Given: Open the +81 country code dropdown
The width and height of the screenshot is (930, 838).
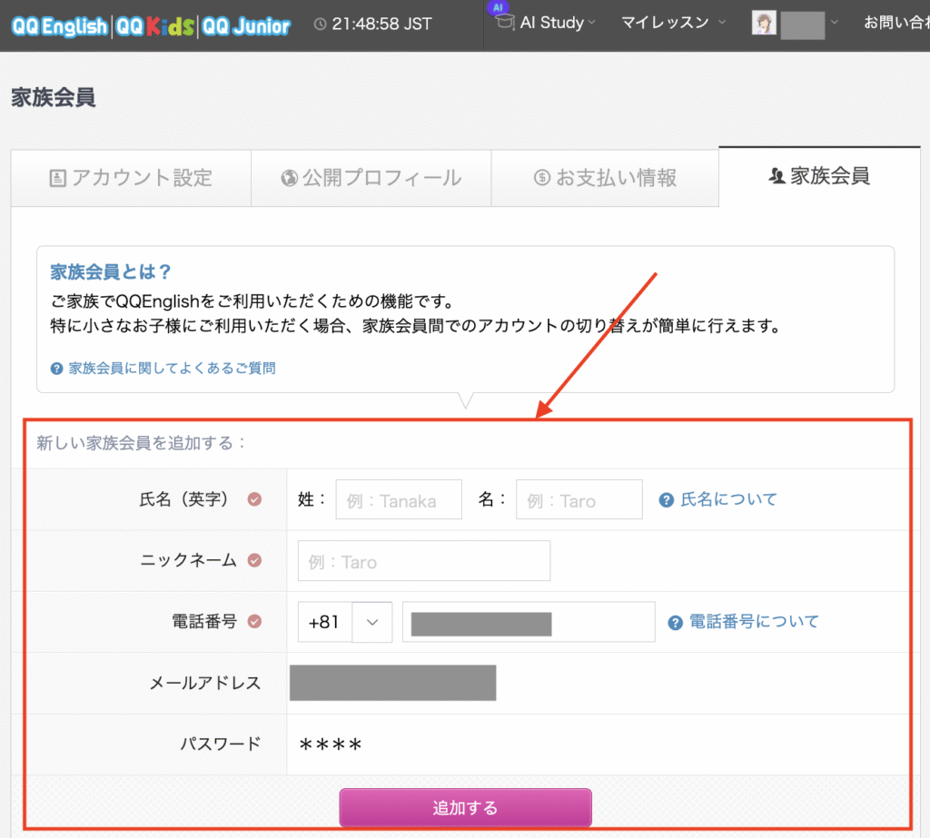Looking at the screenshot, I should point(371,622).
